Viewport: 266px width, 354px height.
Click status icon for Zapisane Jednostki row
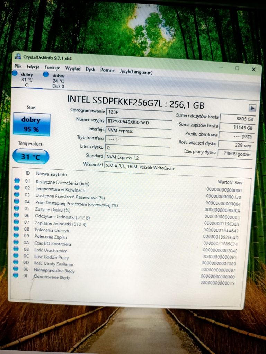(16, 222)
